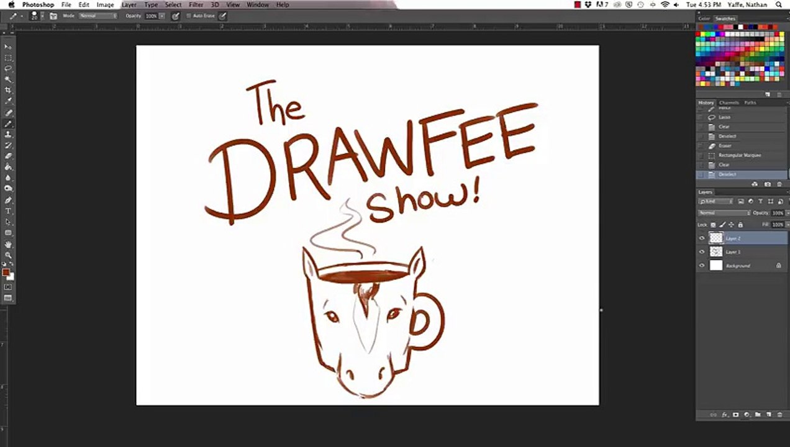Image resolution: width=790 pixels, height=447 pixels.
Task: Open the layer filter Kind dropdown
Action: coord(716,201)
